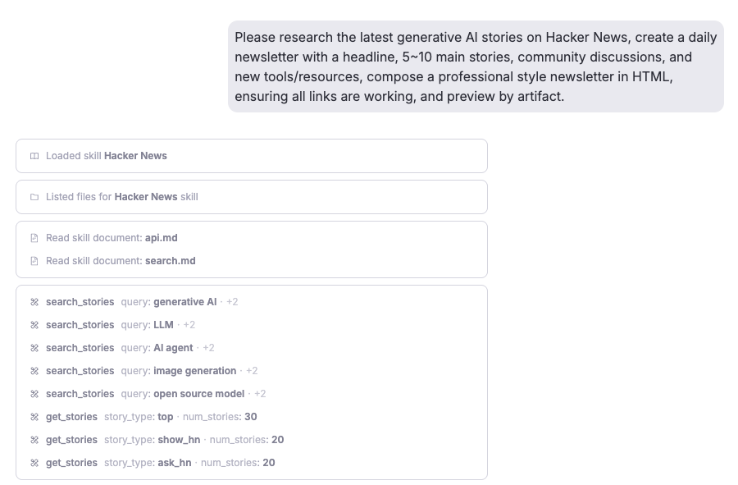Expand +2 parameters on open source model search

pos(260,394)
